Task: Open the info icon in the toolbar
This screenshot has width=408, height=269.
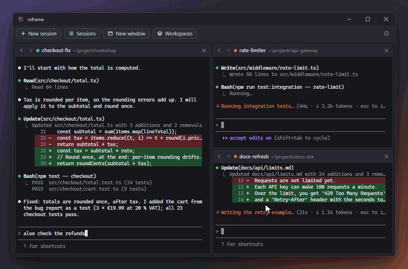Action: tap(386, 33)
